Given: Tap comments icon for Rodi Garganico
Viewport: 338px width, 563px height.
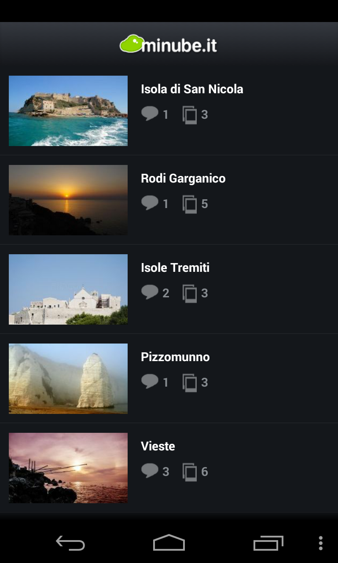Looking at the screenshot, I should tap(150, 203).
